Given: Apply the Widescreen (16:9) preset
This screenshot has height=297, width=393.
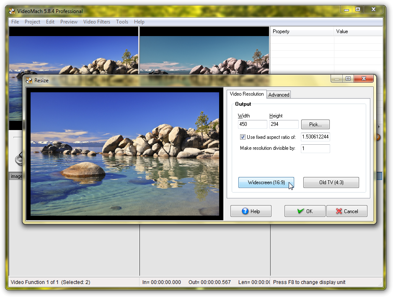Looking at the screenshot, I should pos(266,182).
